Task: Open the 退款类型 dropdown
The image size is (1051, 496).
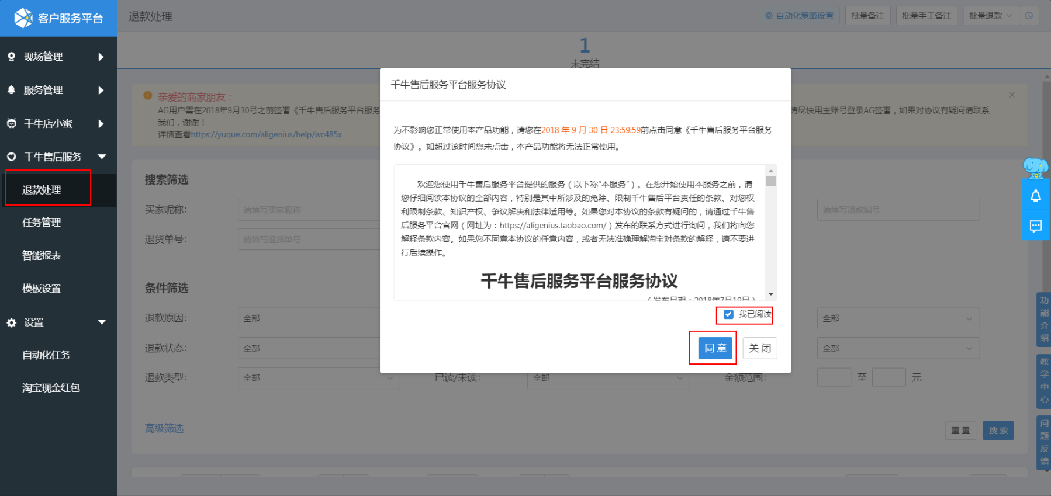Action: click(319, 378)
